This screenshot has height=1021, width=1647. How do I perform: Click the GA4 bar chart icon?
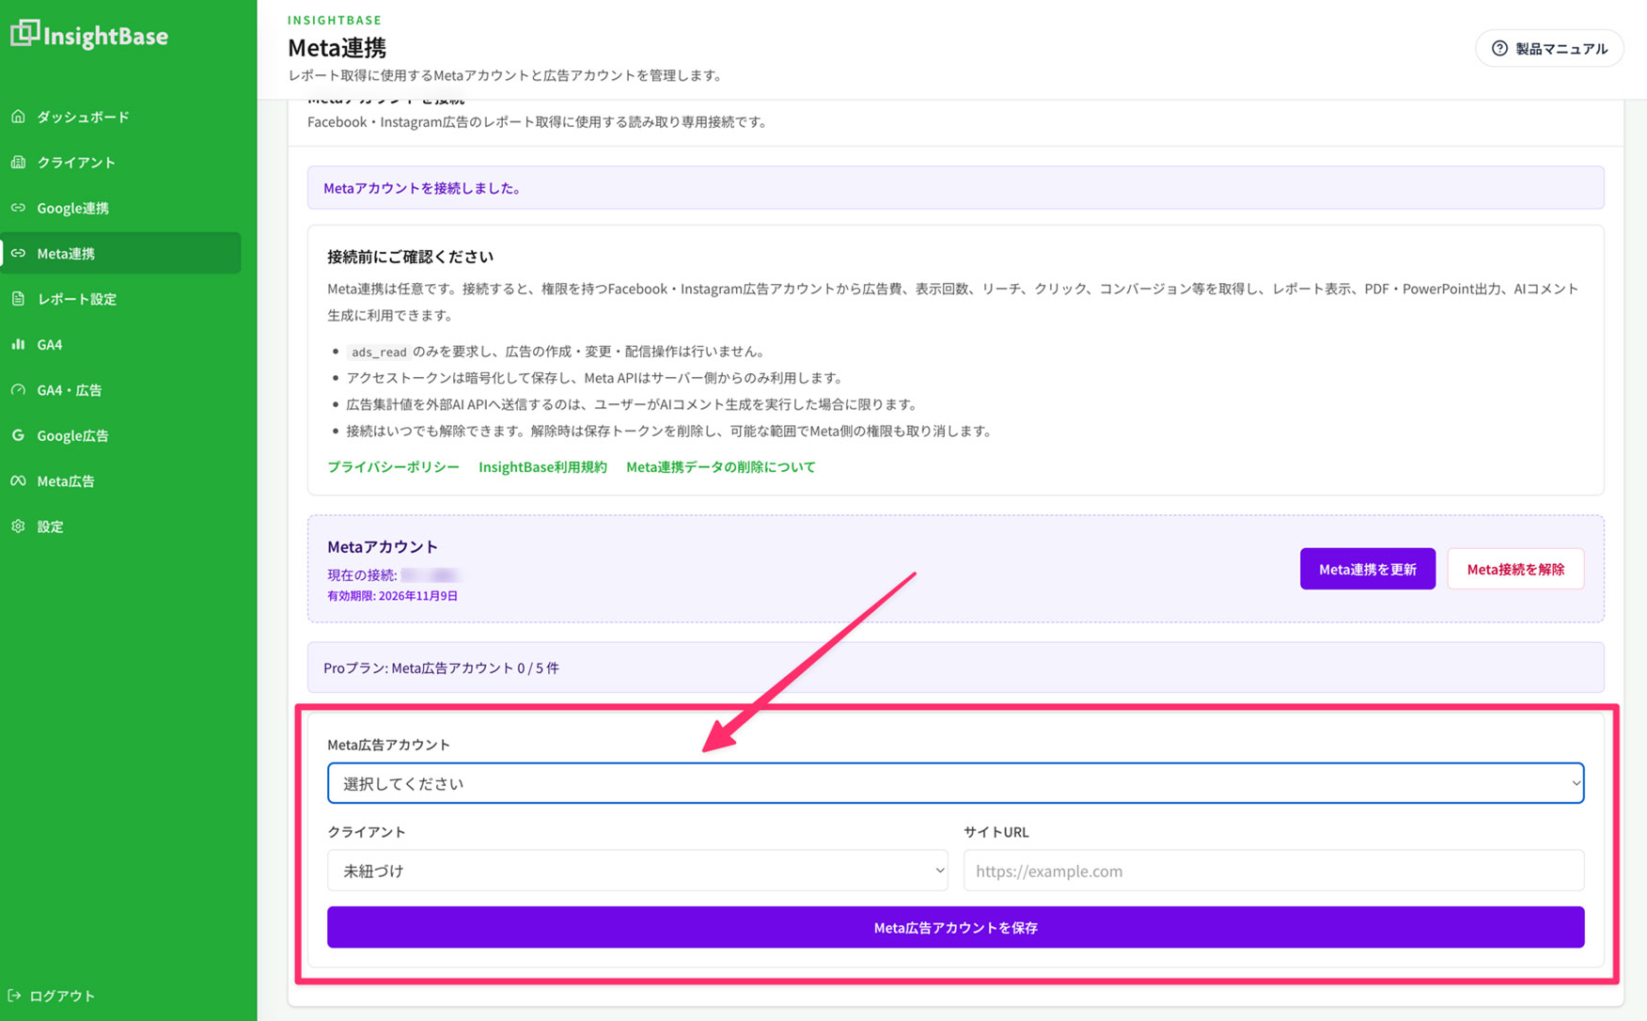(x=18, y=344)
